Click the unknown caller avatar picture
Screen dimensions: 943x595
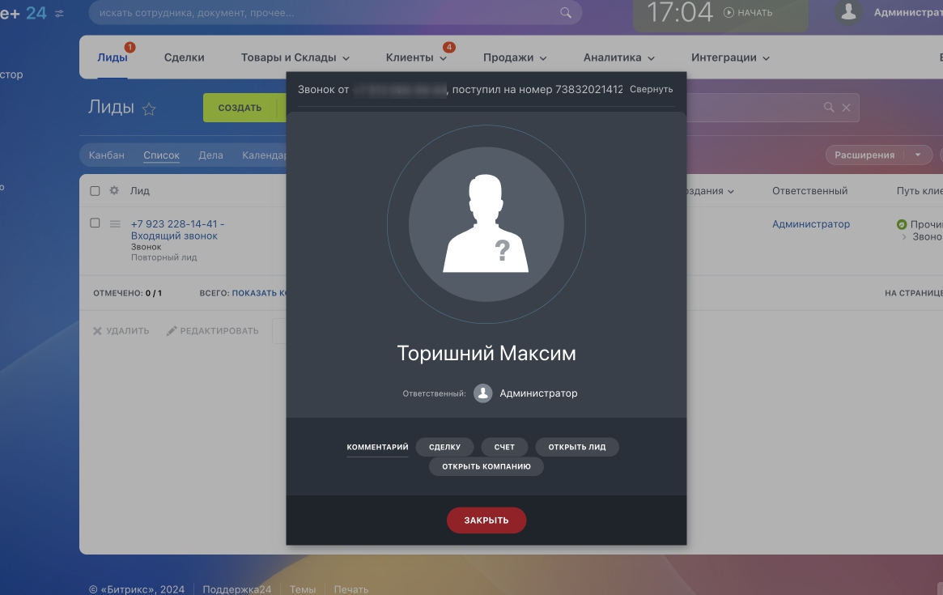pyautogui.click(x=485, y=223)
